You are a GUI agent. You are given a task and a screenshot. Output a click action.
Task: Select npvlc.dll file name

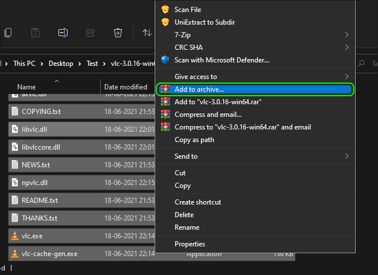point(34,183)
